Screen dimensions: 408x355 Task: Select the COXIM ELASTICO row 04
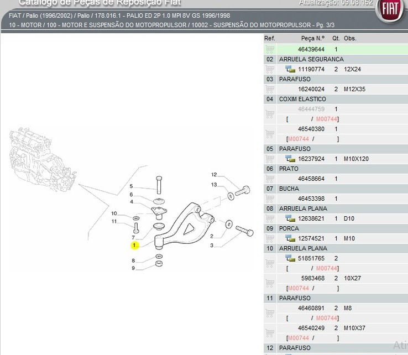tap(336, 99)
